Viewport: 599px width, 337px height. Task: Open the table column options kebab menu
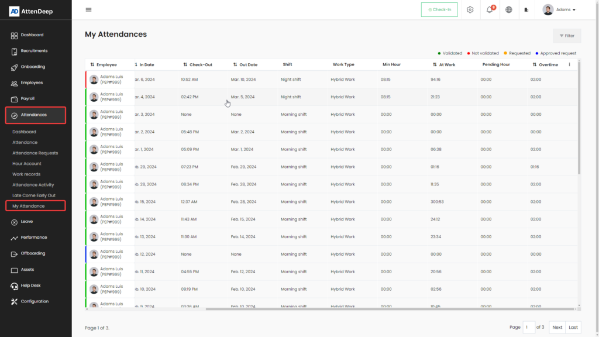pyautogui.click(x=569, y=65)
